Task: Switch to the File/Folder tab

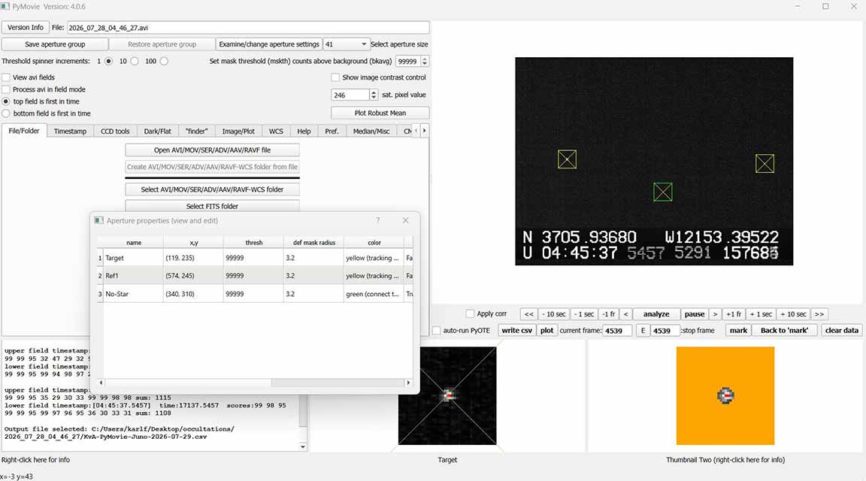Action: click(24, 131)
